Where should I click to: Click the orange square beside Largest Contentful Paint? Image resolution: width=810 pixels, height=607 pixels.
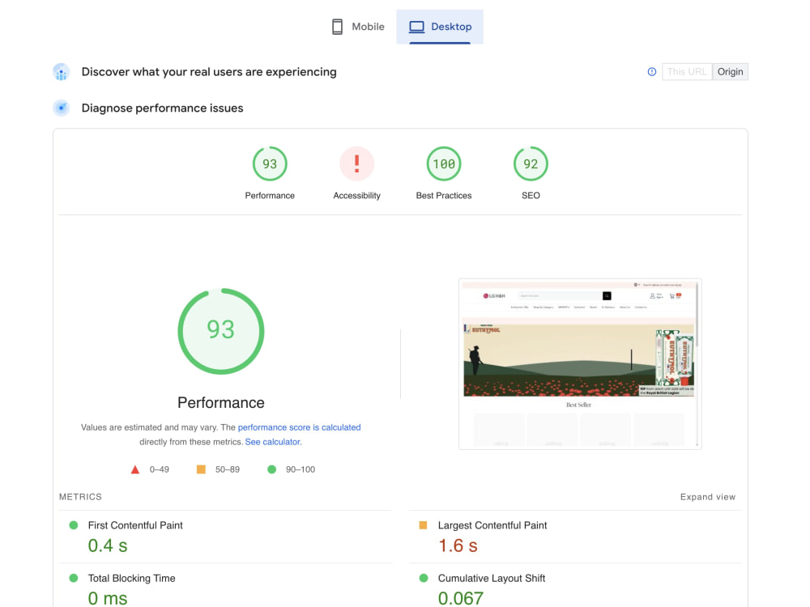click(422, 524)
